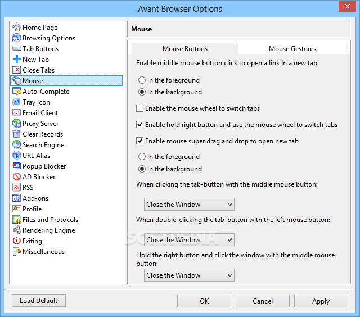The width and height of the screenshot is (360, 317).
Task: Select Tab Buttons in the sidebar
Action: 40,49
